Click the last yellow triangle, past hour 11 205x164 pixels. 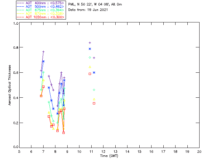pyautogui.click(x=94, y=99)
